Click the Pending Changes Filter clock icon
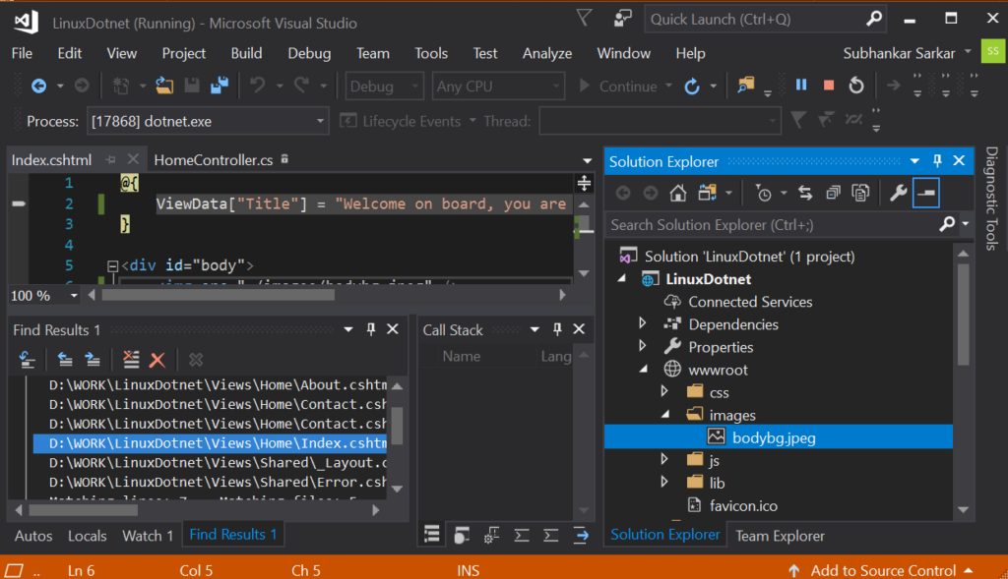This screenshot has height=579, width=1008. coord(765,193)
